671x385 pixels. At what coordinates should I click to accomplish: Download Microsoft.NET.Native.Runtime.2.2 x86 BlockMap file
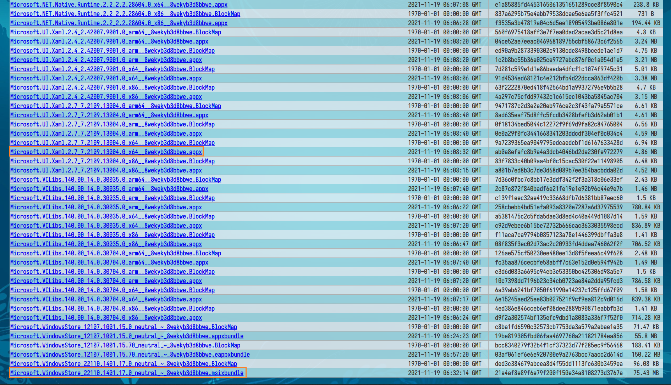tap(125, 14)
